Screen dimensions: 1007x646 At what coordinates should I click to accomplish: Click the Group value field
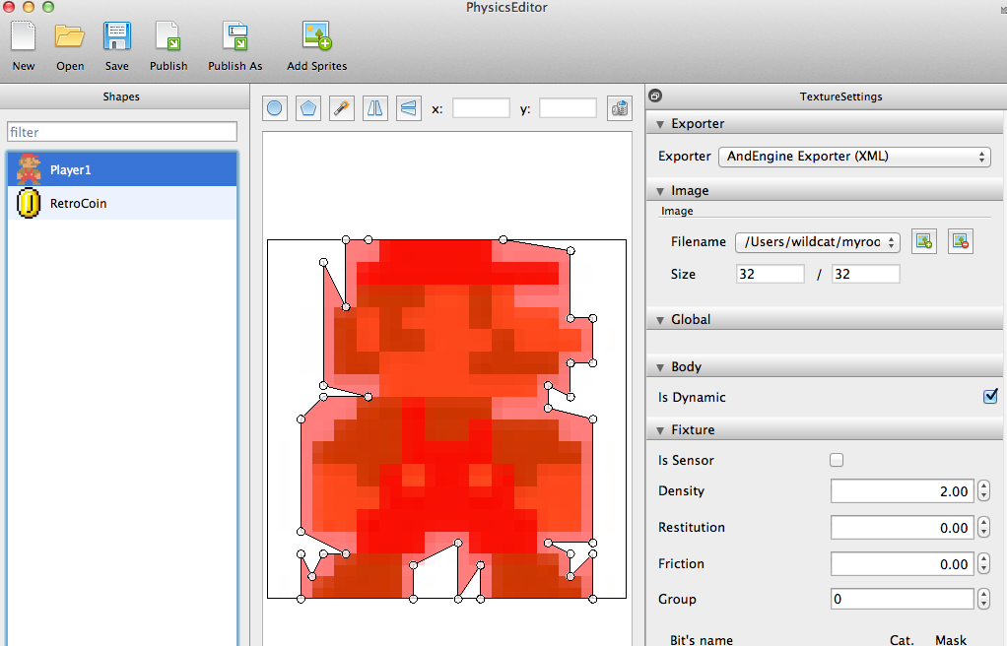(903, 599)
